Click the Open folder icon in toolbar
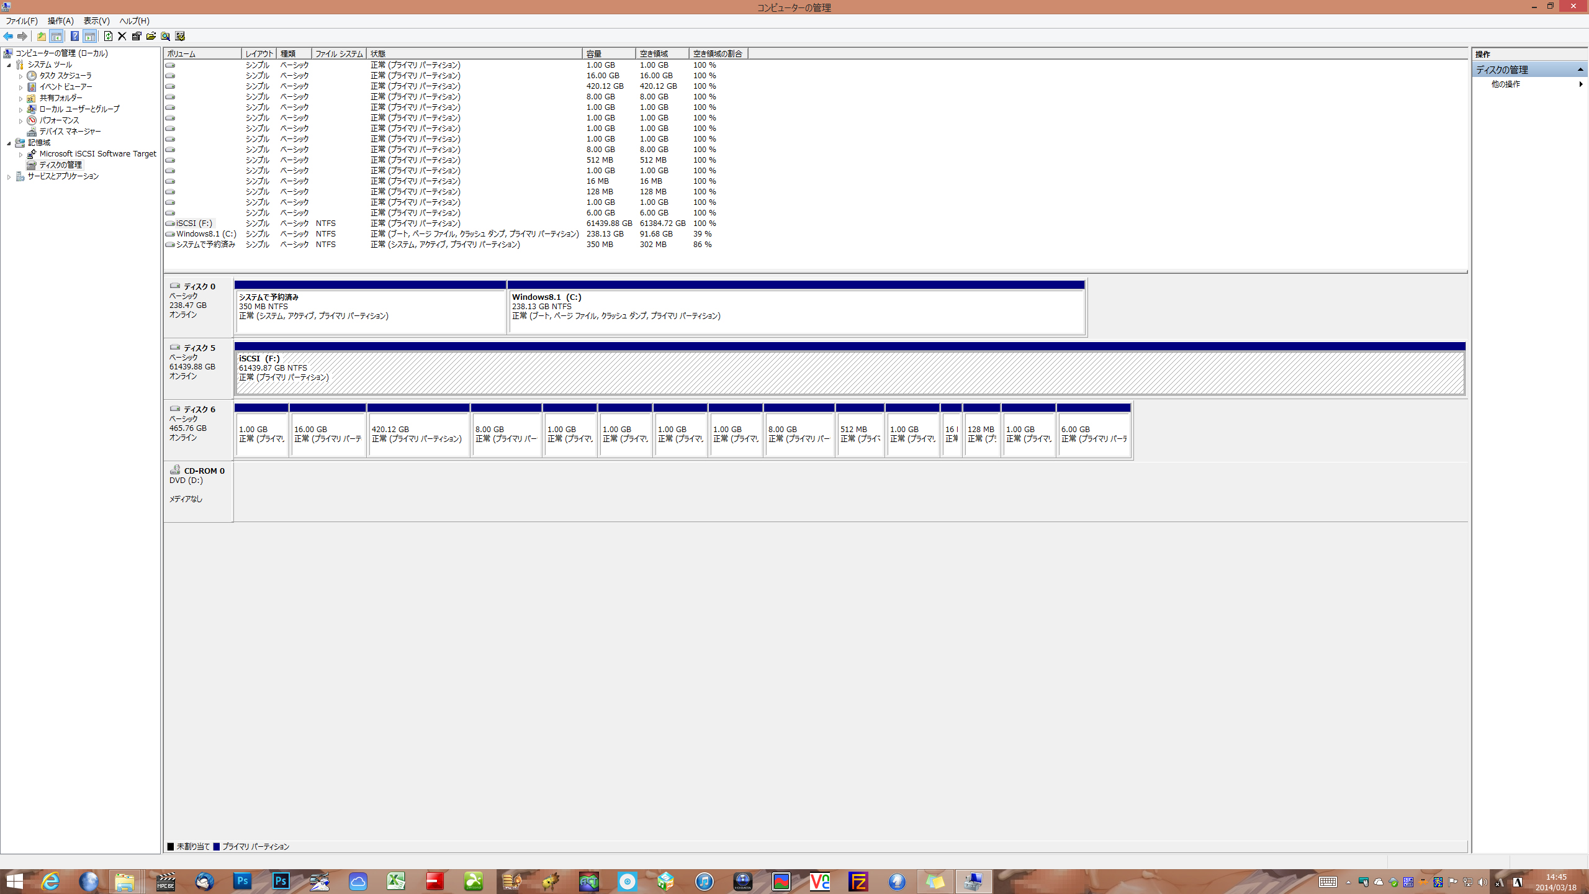 point(151,36)
